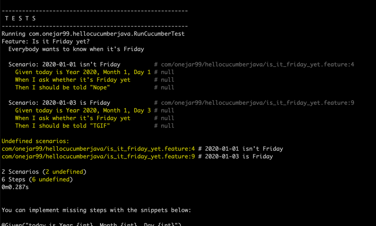The image size is (376, 226).
Task: Click the 'Then I should be told "Nope"' step
Action: coord(62,87)
